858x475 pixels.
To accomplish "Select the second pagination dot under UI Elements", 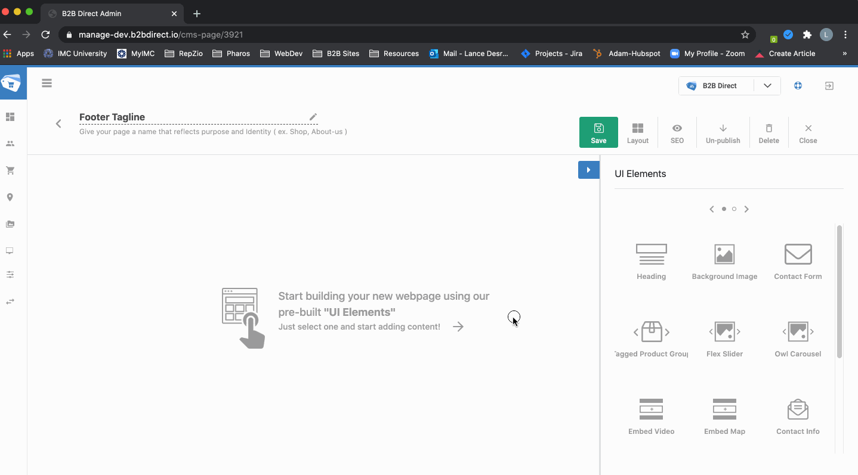I will [734, 209].
